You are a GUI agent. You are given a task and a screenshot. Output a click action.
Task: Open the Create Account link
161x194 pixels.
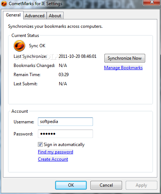(x=53, y=159)
